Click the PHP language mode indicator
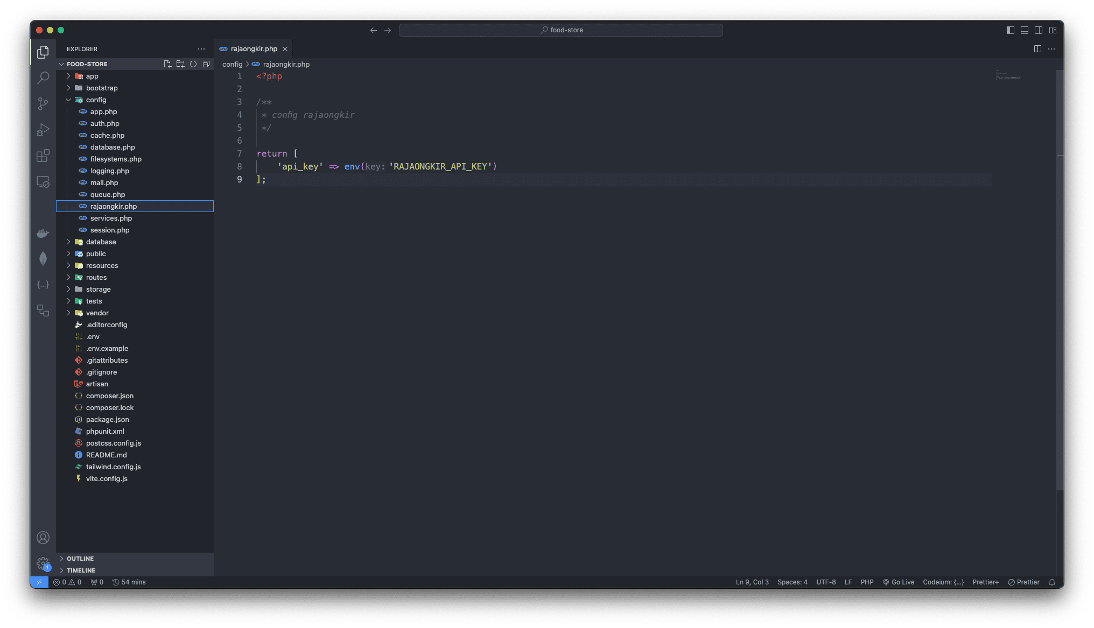 (x=867, y=582)
